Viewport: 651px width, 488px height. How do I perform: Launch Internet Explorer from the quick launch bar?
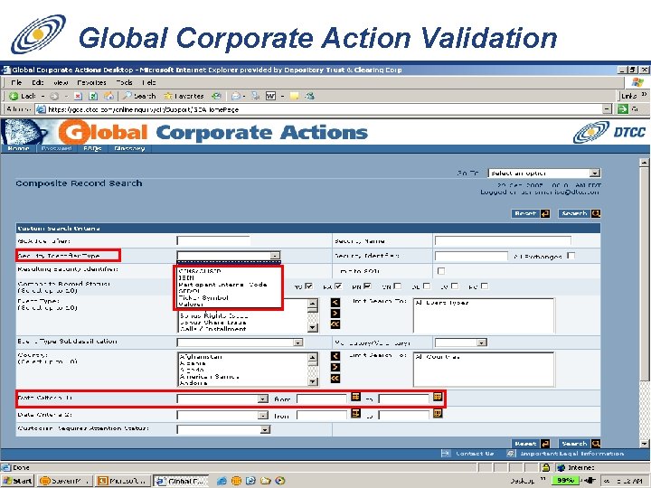(x=222, y=481)
